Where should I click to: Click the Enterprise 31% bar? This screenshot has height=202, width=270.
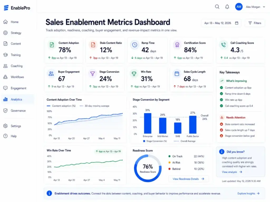point(148,123)
